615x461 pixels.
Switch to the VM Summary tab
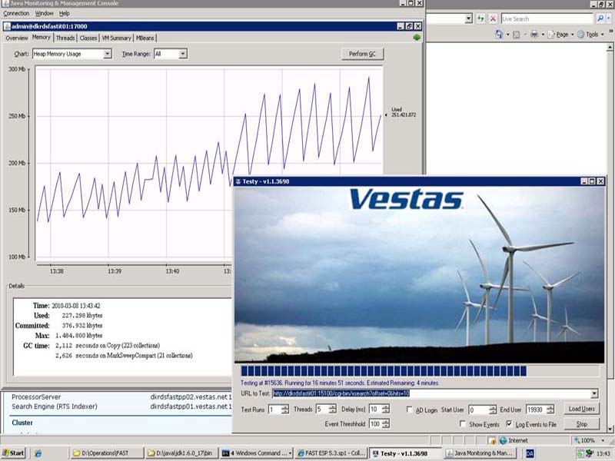[117, 38]
